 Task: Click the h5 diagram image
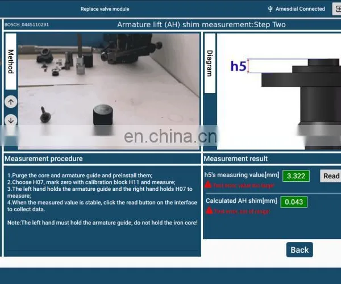(279, 91)
